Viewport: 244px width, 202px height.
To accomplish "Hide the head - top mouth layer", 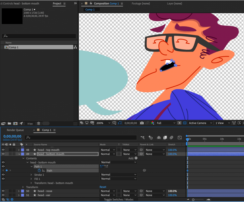I will [x=3, y=150].
